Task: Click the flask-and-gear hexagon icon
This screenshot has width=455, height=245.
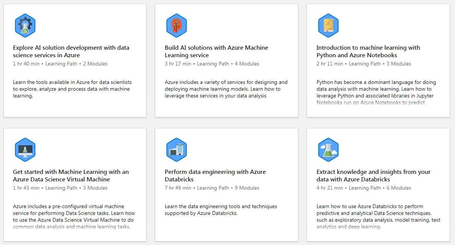Action: [25, 26]
